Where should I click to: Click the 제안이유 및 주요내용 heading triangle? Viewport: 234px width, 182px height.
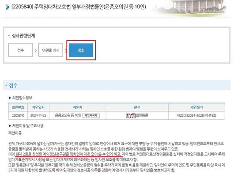click(10, 126)
